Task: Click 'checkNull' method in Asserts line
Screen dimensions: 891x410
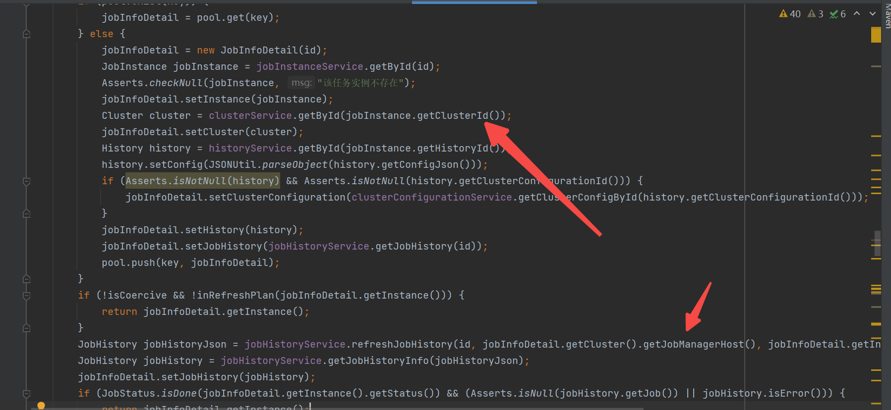Action: [x=176, y=83]
